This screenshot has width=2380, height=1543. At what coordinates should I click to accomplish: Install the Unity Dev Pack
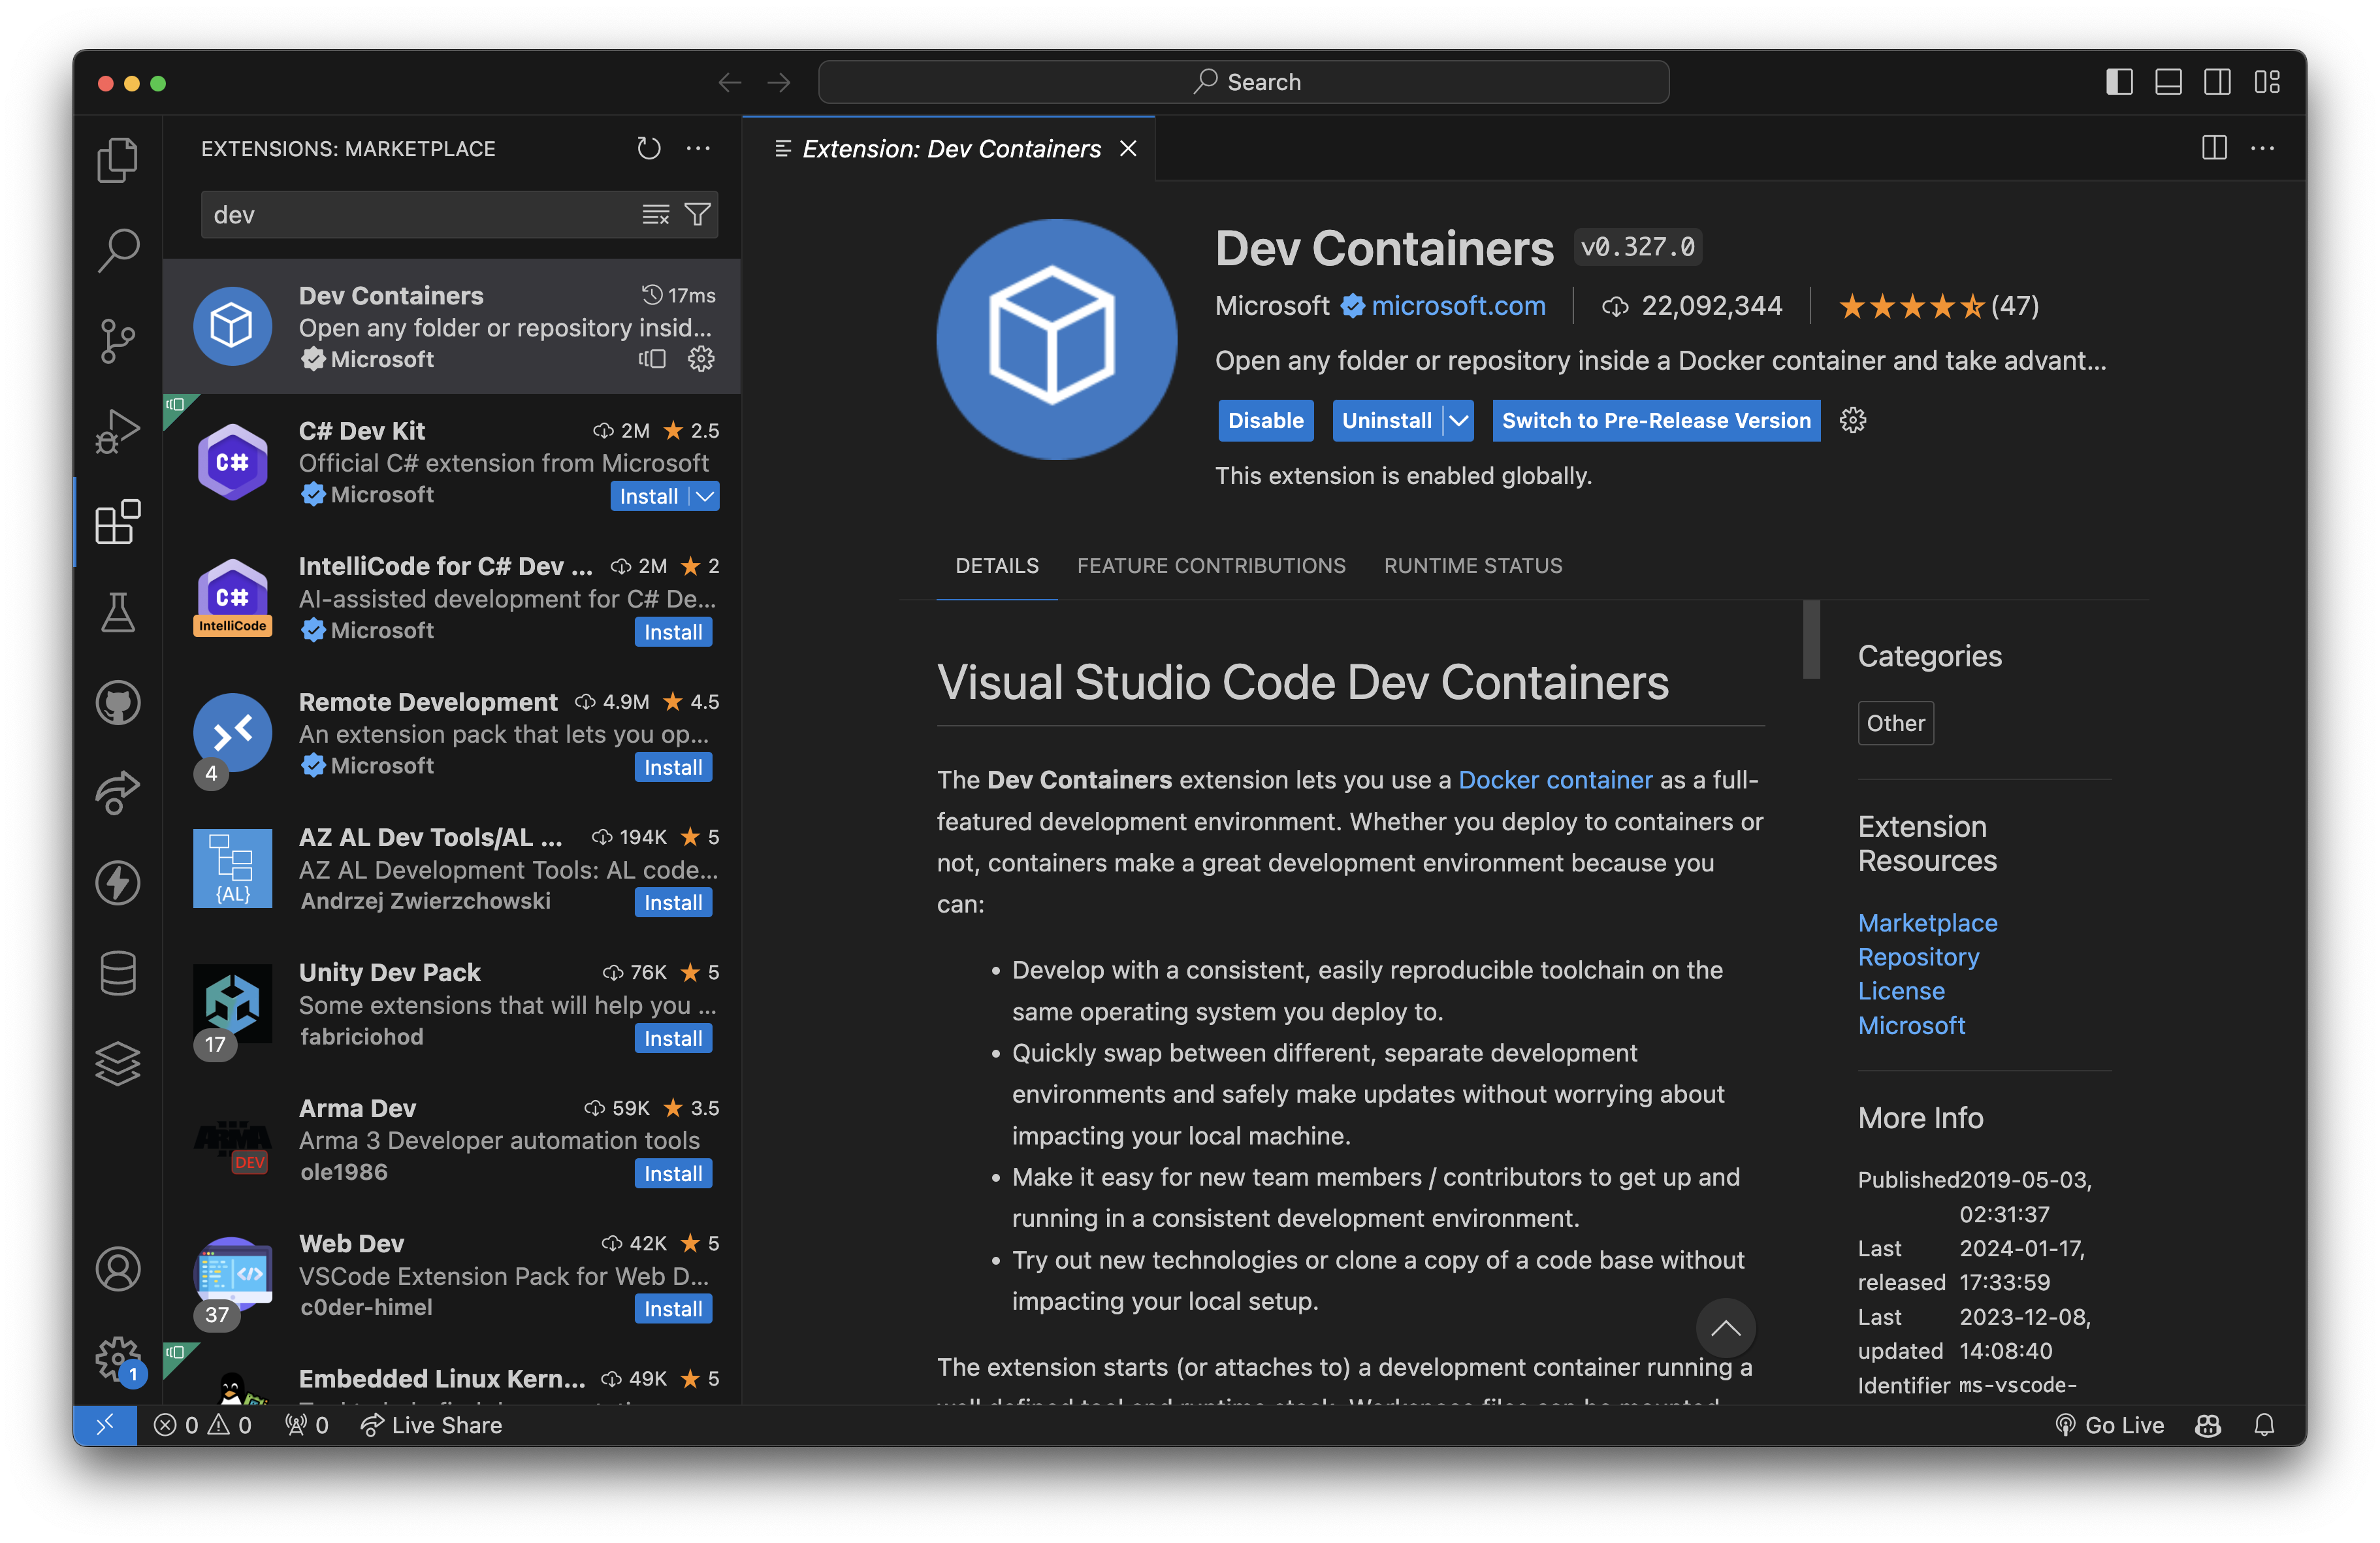click(x=673, y=1038)
